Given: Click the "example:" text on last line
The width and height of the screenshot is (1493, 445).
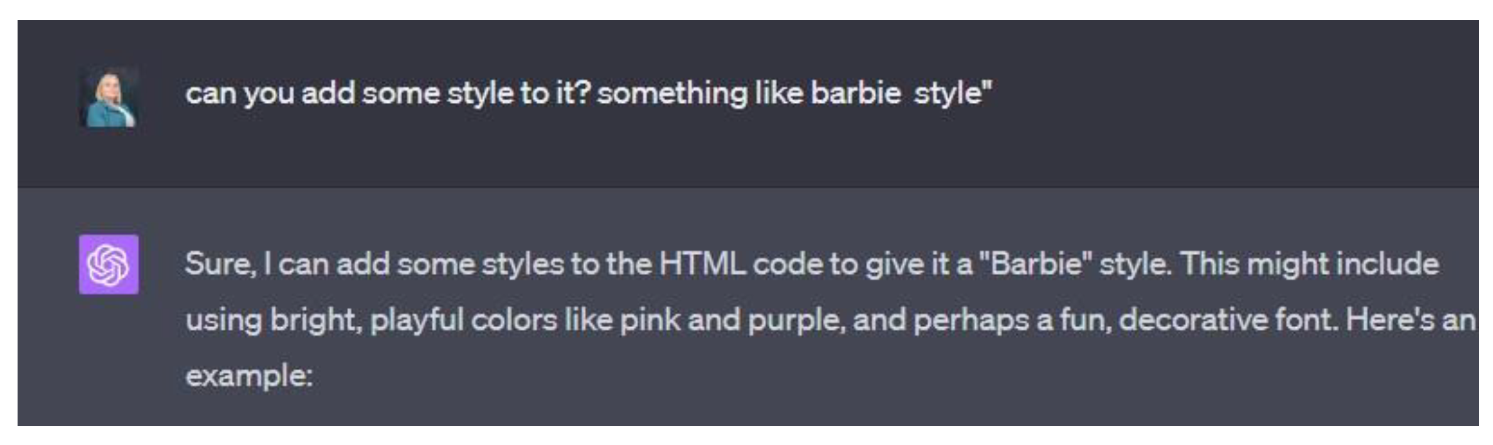Looking at the screenshot, I should (249, 376).
